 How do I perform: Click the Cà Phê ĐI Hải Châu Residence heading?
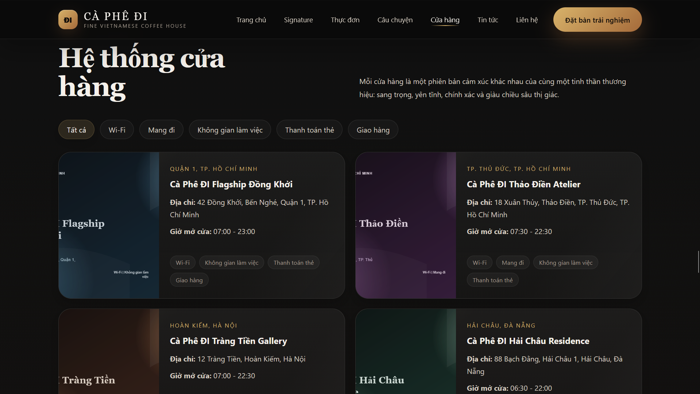coord(528,341)
